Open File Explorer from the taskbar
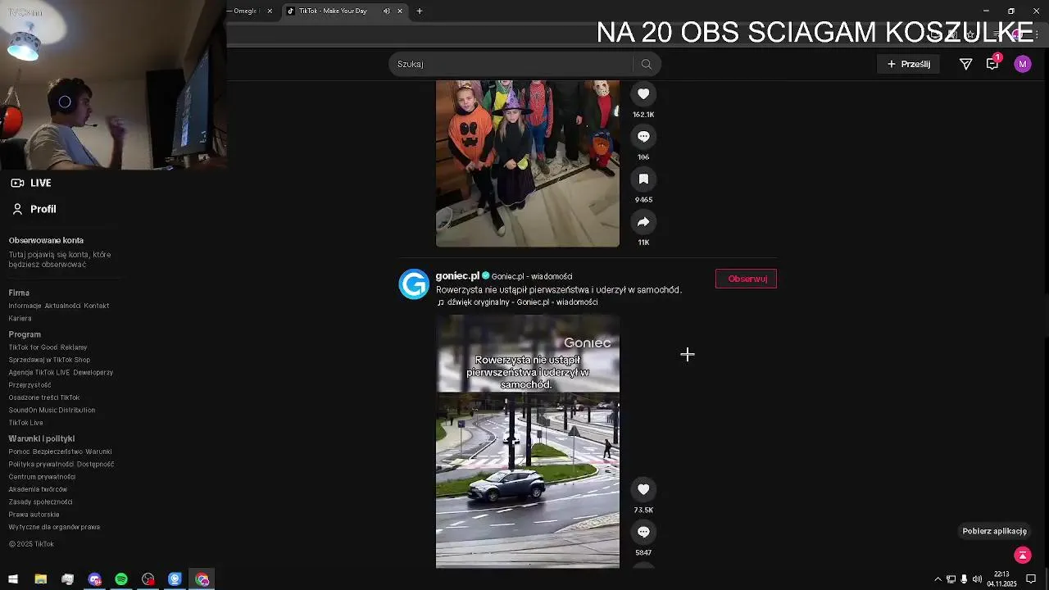 click(40, 579)
